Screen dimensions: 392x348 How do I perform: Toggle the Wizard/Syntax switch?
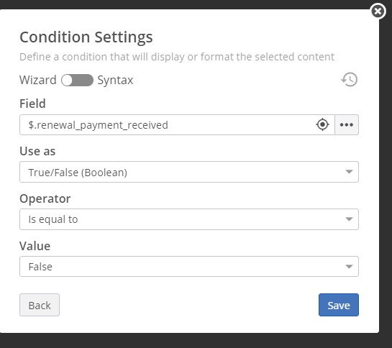77,81
